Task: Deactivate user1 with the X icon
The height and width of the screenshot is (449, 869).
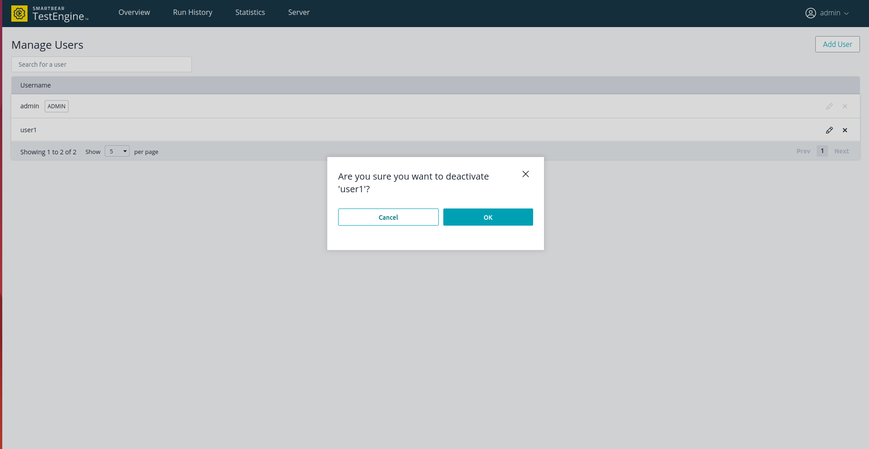Action: tap(845, 130)
